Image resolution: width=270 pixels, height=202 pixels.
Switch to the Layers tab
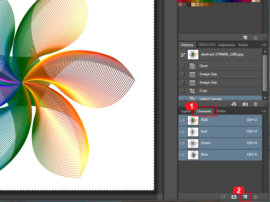(x=186, y=111)
